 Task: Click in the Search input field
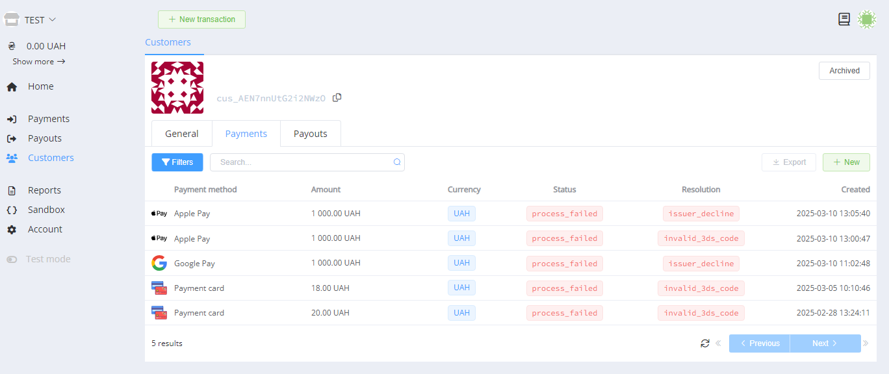click(x=302, y=162)
